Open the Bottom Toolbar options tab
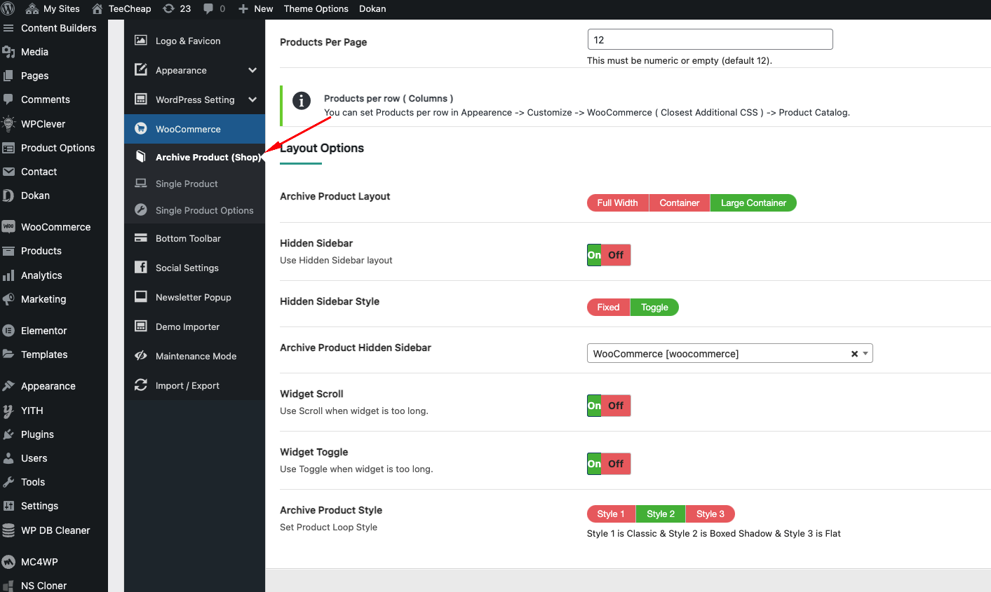 pos(194,238)
